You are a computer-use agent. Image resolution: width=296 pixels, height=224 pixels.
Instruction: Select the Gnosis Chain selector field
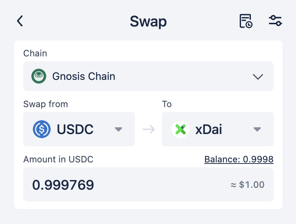point(148,76)
